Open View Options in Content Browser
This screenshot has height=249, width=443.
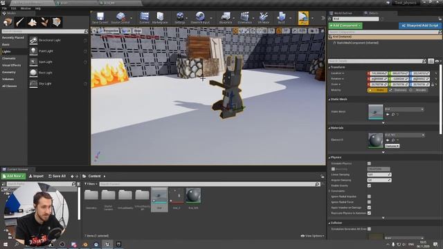point(312,236)
